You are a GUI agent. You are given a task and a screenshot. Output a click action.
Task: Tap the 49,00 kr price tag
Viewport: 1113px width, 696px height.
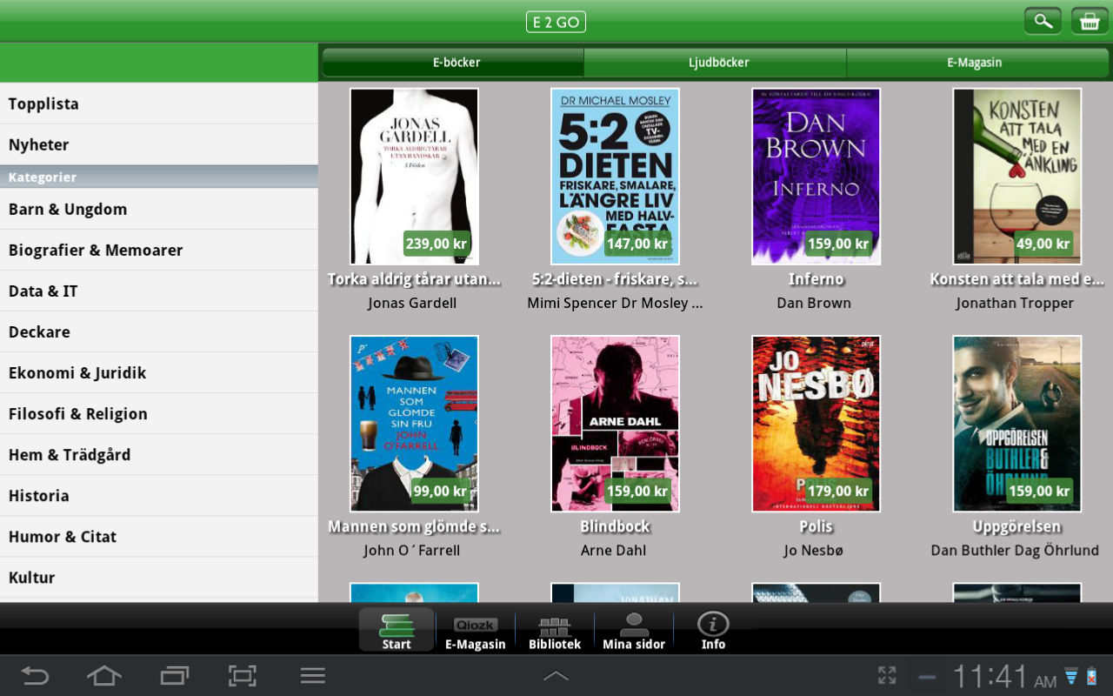tap(1043, 244)
